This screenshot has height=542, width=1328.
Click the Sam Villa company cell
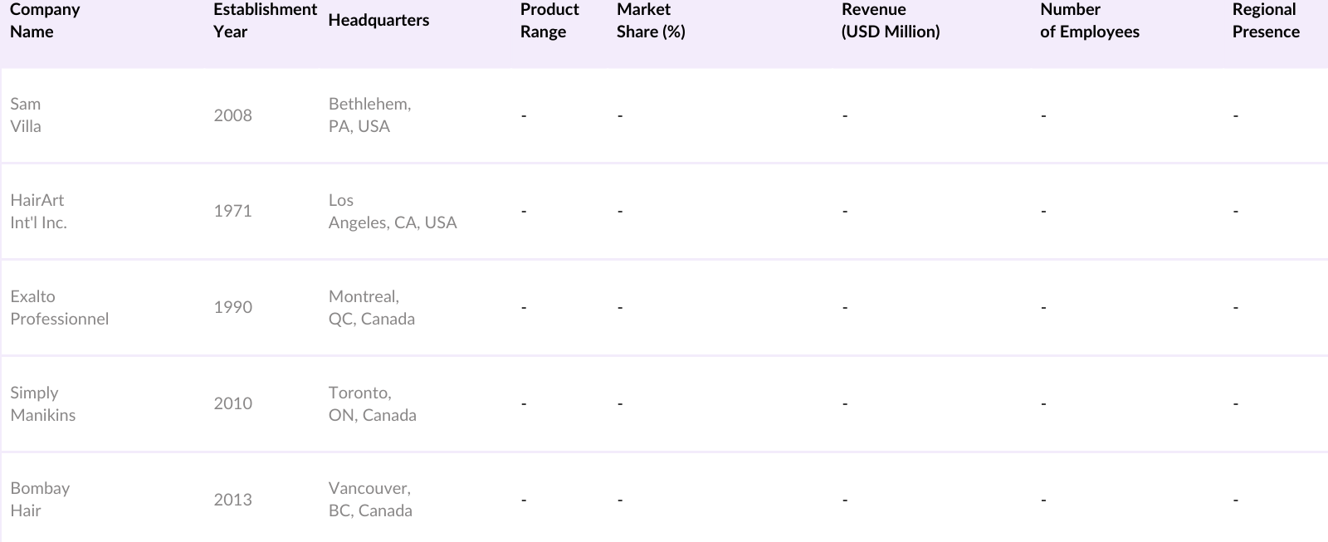pos(26,115)
